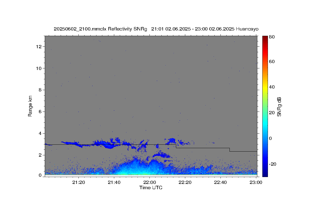This screenshot has width=318, height=212.
Task: Click the 4 km range tick label
Action: pos(40,134)
